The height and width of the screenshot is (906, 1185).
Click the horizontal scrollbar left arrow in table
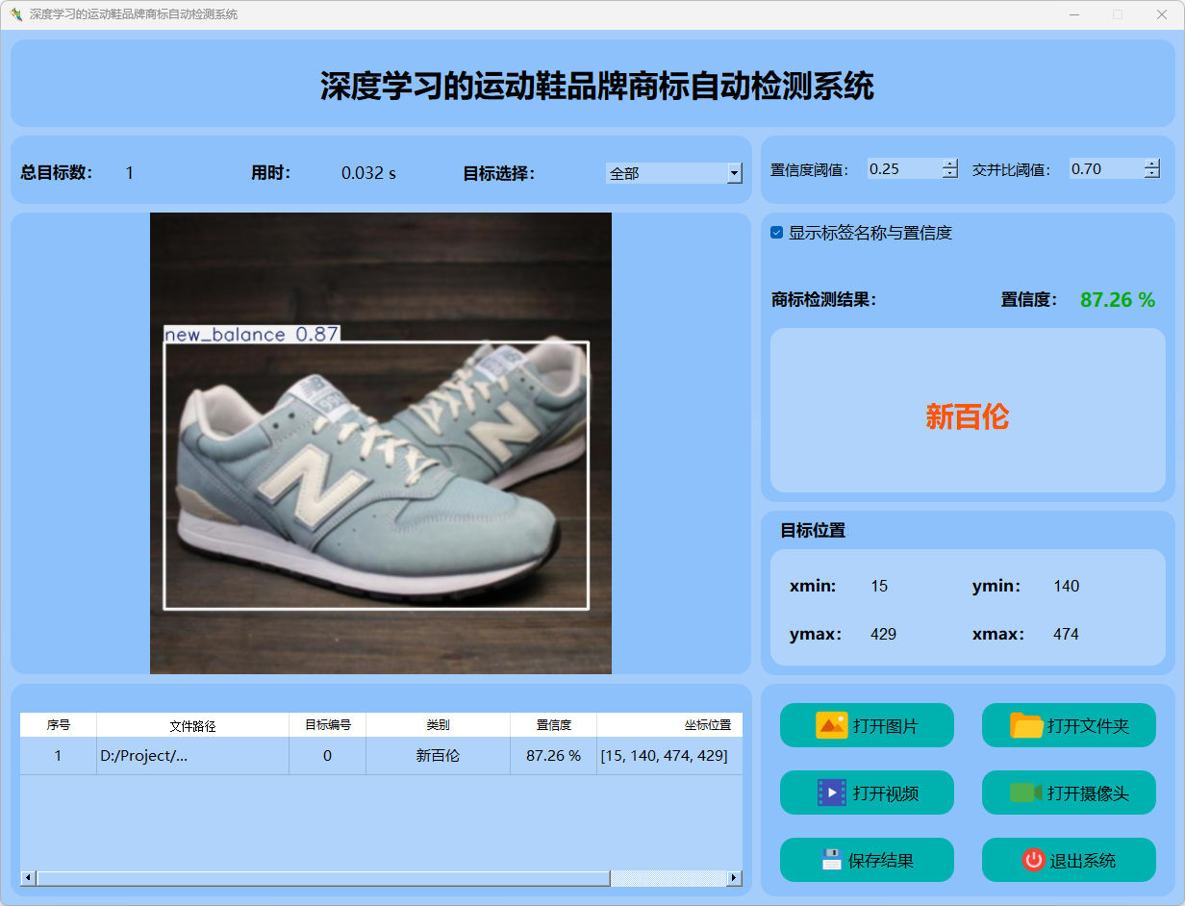point(28,878)
